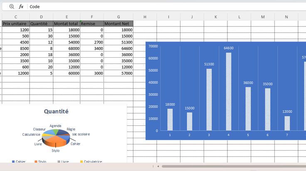
Task: Click the Stylo legend entry
Action: coord(40,161)
